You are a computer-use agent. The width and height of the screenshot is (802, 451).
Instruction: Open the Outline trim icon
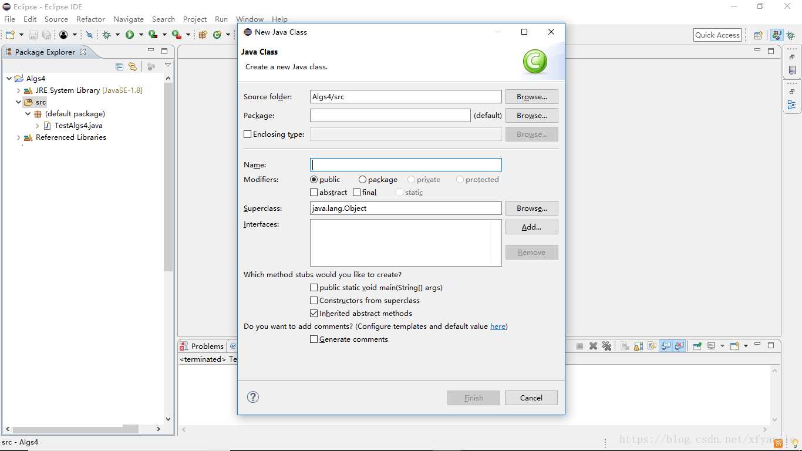(792, 105)
